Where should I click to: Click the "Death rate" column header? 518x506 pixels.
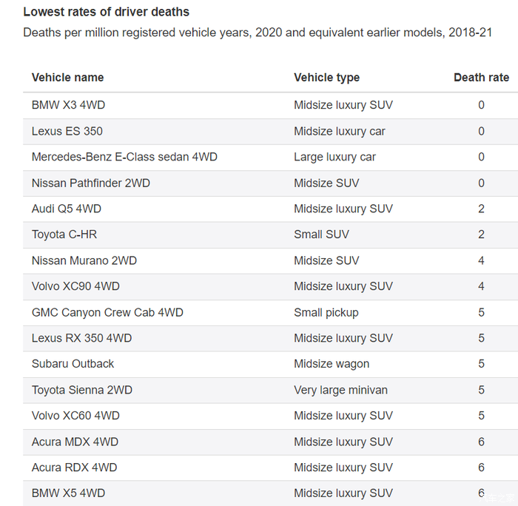481,78
